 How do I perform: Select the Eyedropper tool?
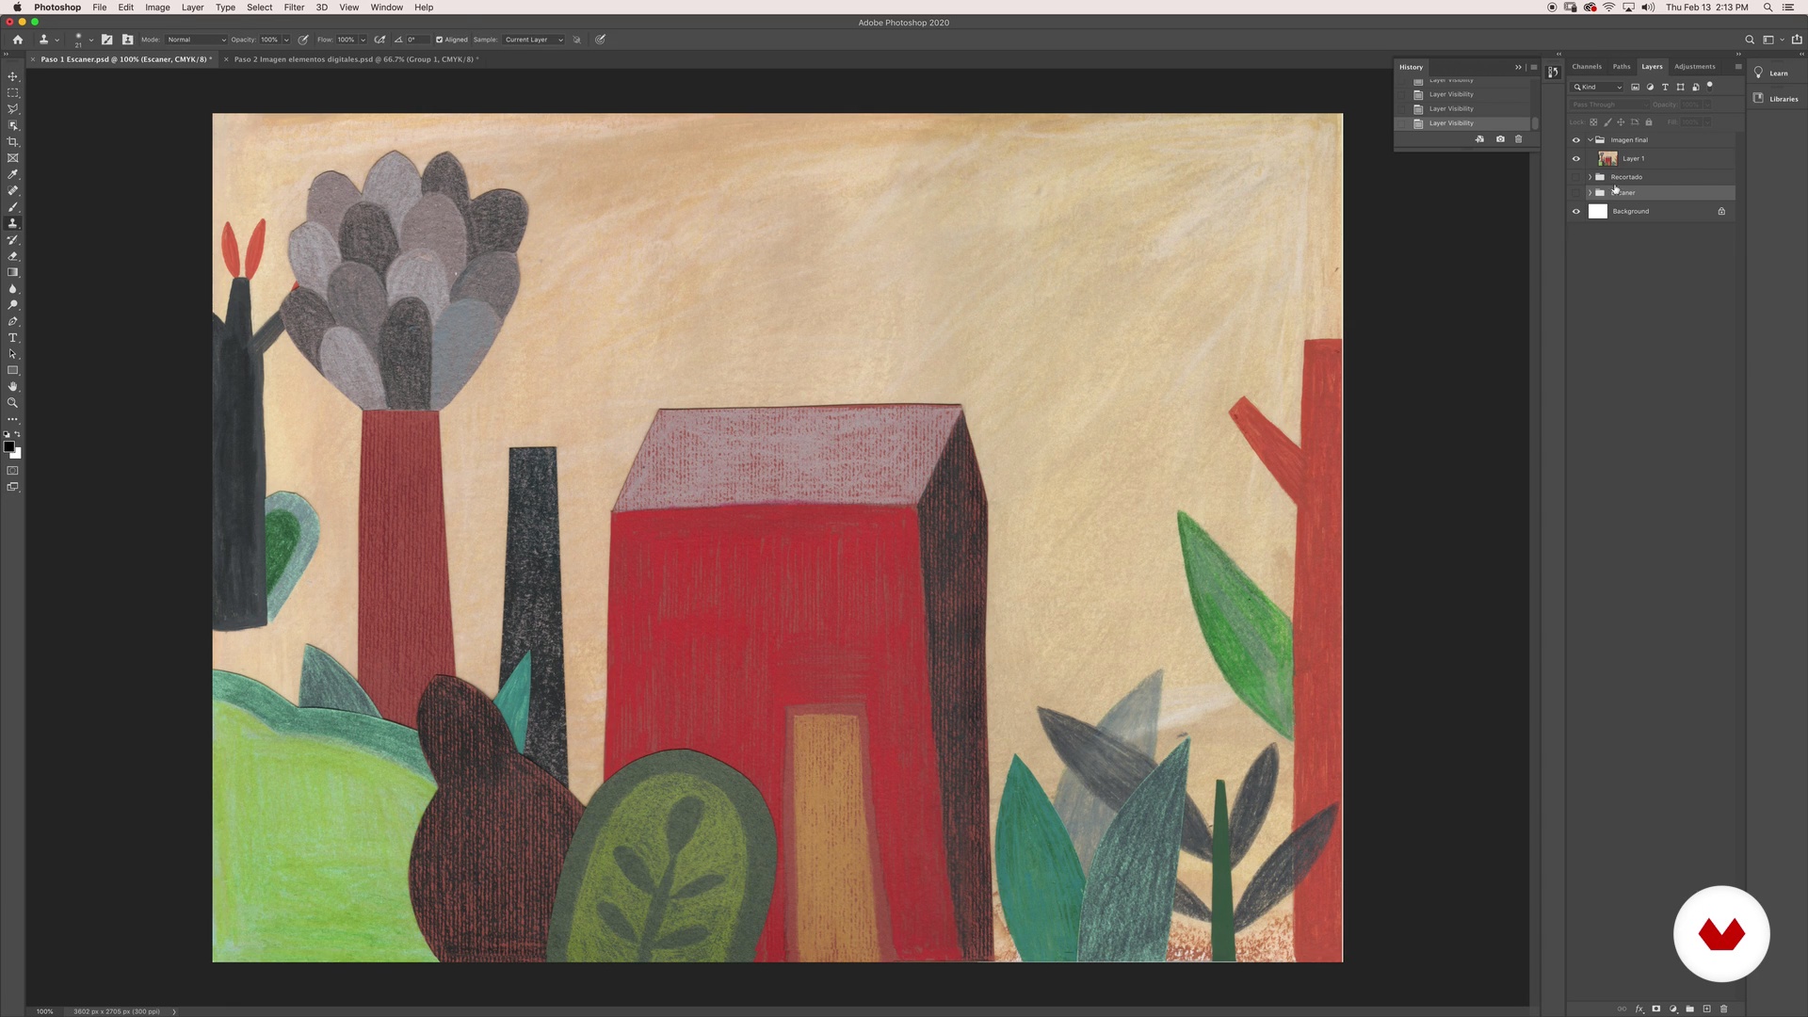13,174
